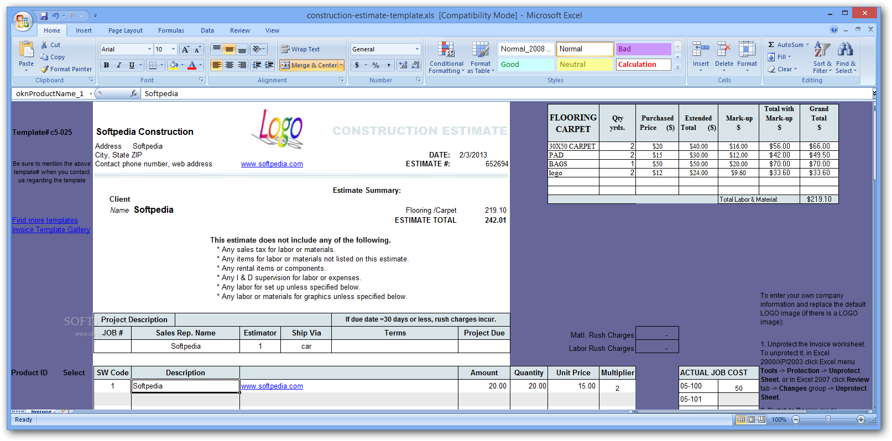Switch to Normal view in status bar
This screenshot has width=892, height=441.
click(741, 419)
